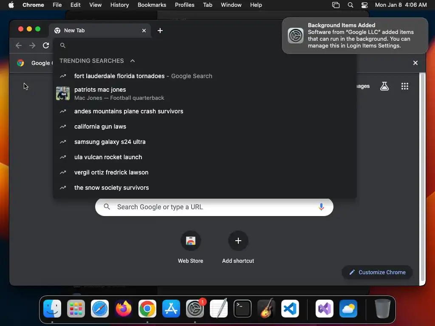
Task: Open the App Store from the Dock
Action: [x=171, y=309]
